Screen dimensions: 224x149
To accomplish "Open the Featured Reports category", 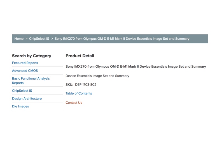I will click(x=25, y=63).
